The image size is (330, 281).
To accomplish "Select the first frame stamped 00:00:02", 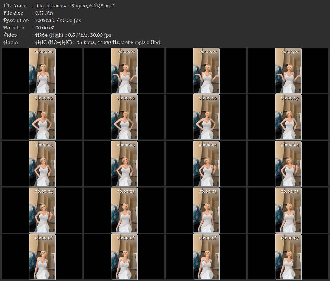I will click(42, 117).
